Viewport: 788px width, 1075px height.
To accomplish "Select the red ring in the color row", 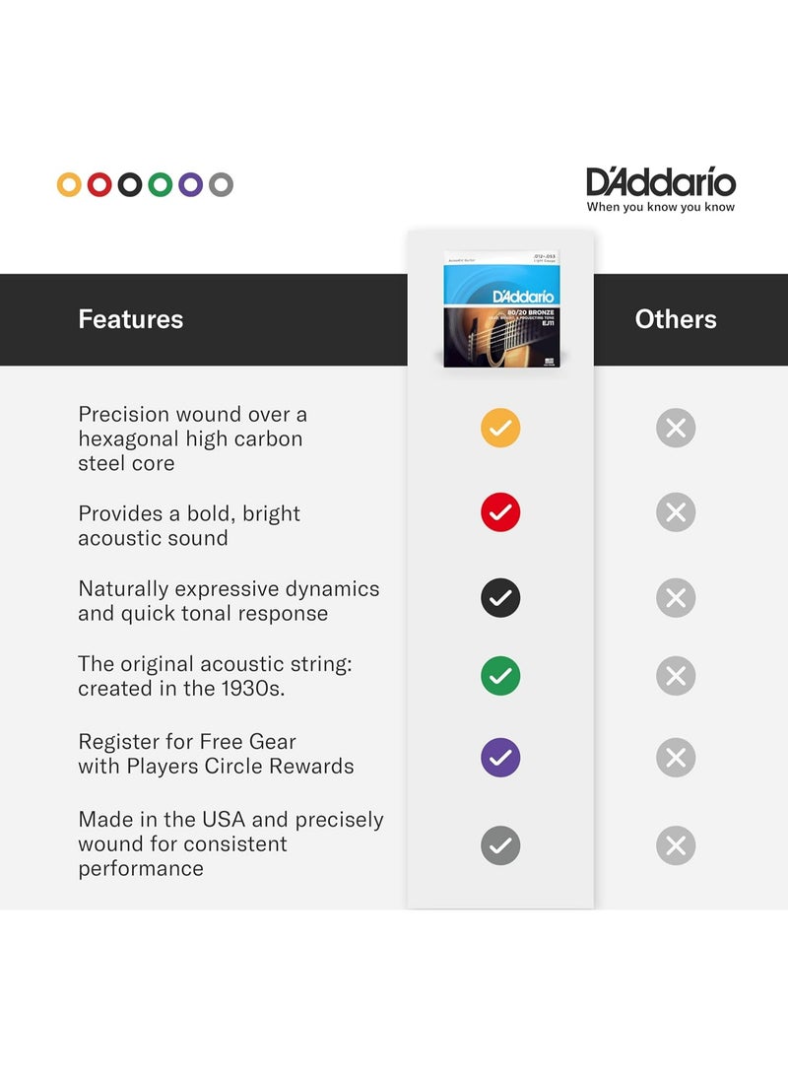I will 99,184.
